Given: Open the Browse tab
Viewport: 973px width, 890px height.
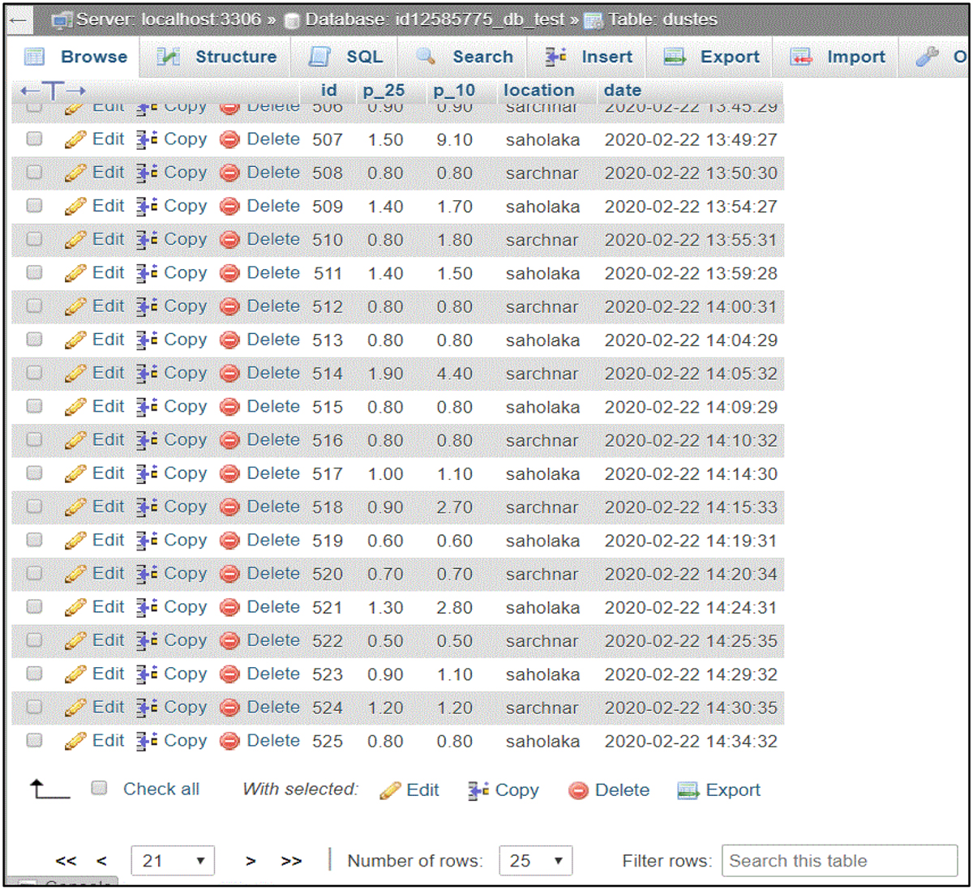Looking at the screenshot, I should point(76,57).
